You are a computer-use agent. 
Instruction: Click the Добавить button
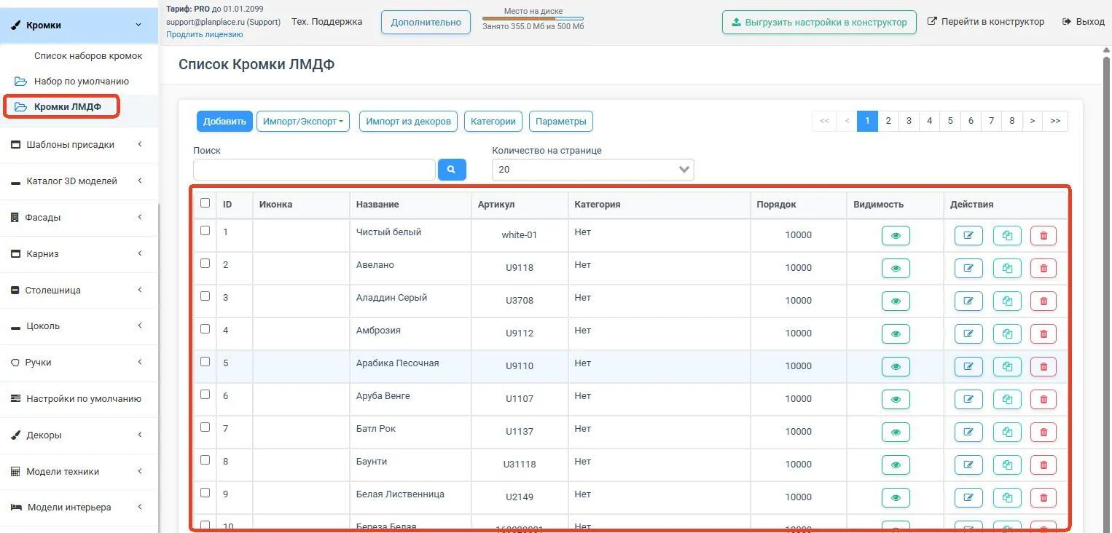[x=224, y=122]
